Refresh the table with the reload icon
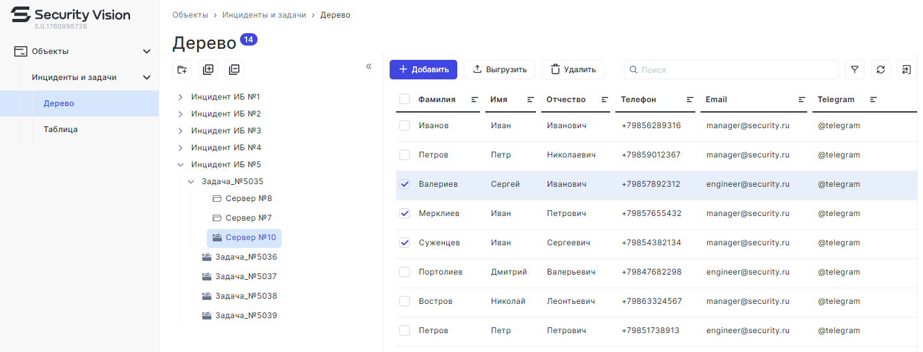The height and width of the screenshot is (352, 923). click(x=881, y=70)
